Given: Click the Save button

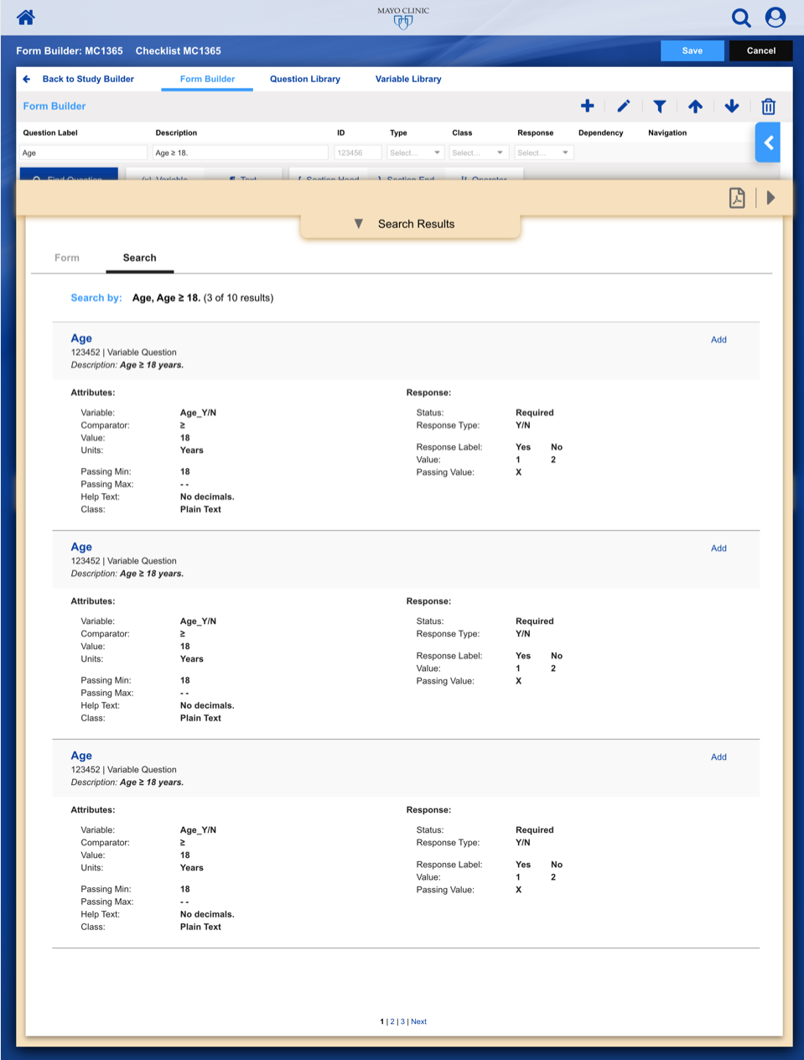Looking at the screenshot, I should click(x=692, y=50).
